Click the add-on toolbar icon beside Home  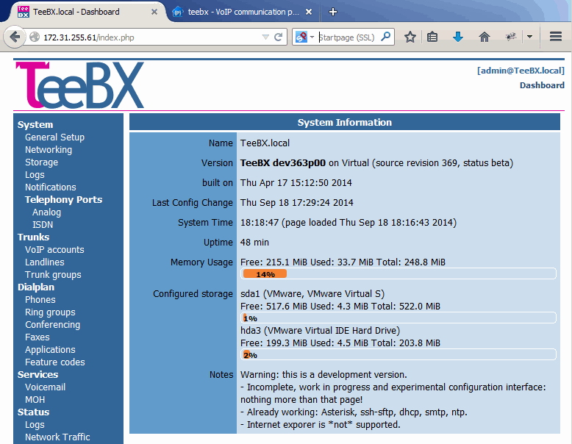[510, 37]
